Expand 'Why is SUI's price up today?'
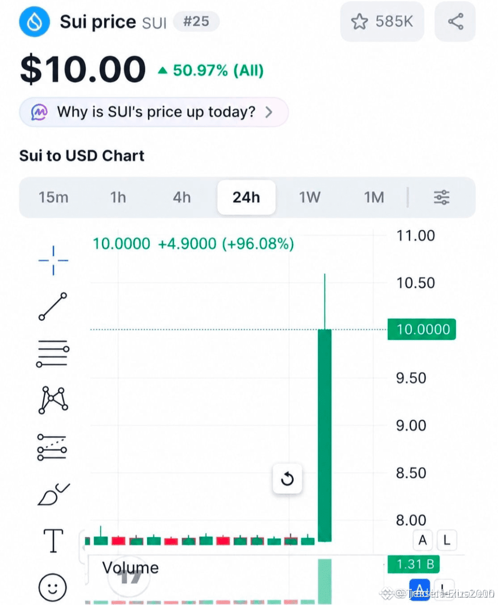The width and height of the screenshot is (498, 605). coord(154,112)
